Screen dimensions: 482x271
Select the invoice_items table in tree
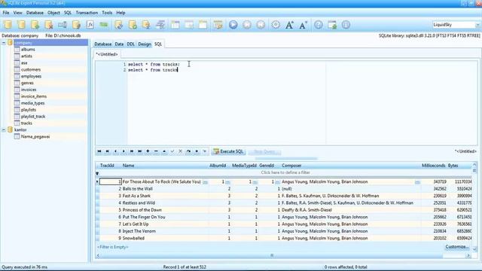click(34, 96)
